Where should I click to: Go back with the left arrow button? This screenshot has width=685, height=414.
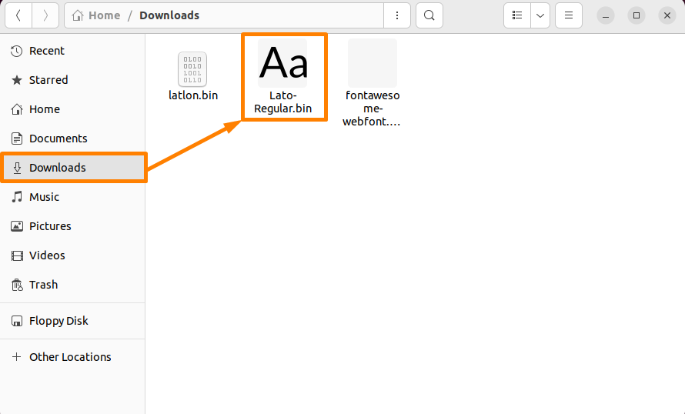pos(18,15)
